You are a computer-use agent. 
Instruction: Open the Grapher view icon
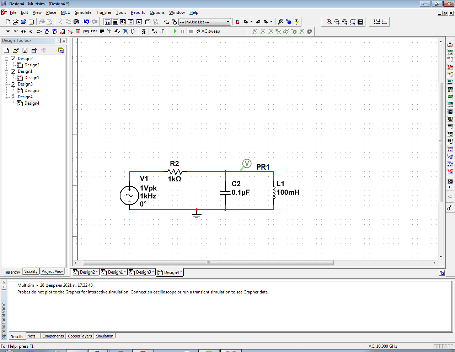tap(139, 22)
